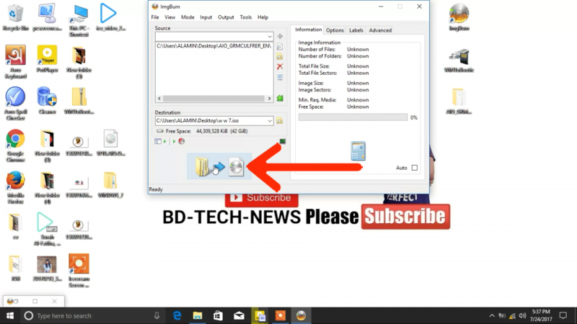Screen dimensions: 577x324
Task: Open the Help menu
Action: [x=263, y=17]
